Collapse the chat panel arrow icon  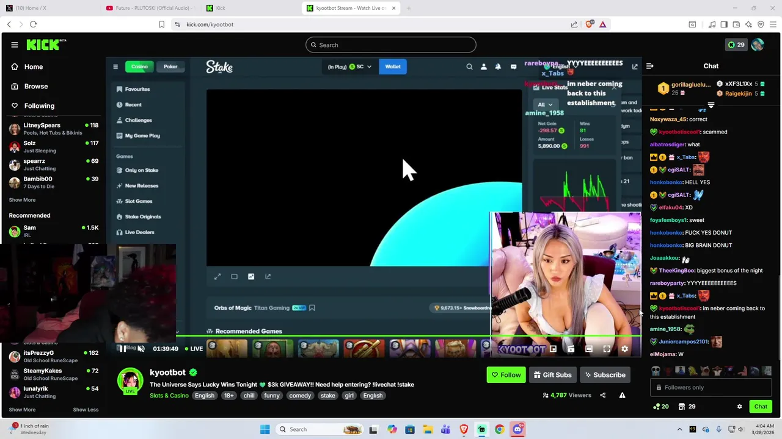click(x=650, y=66)
